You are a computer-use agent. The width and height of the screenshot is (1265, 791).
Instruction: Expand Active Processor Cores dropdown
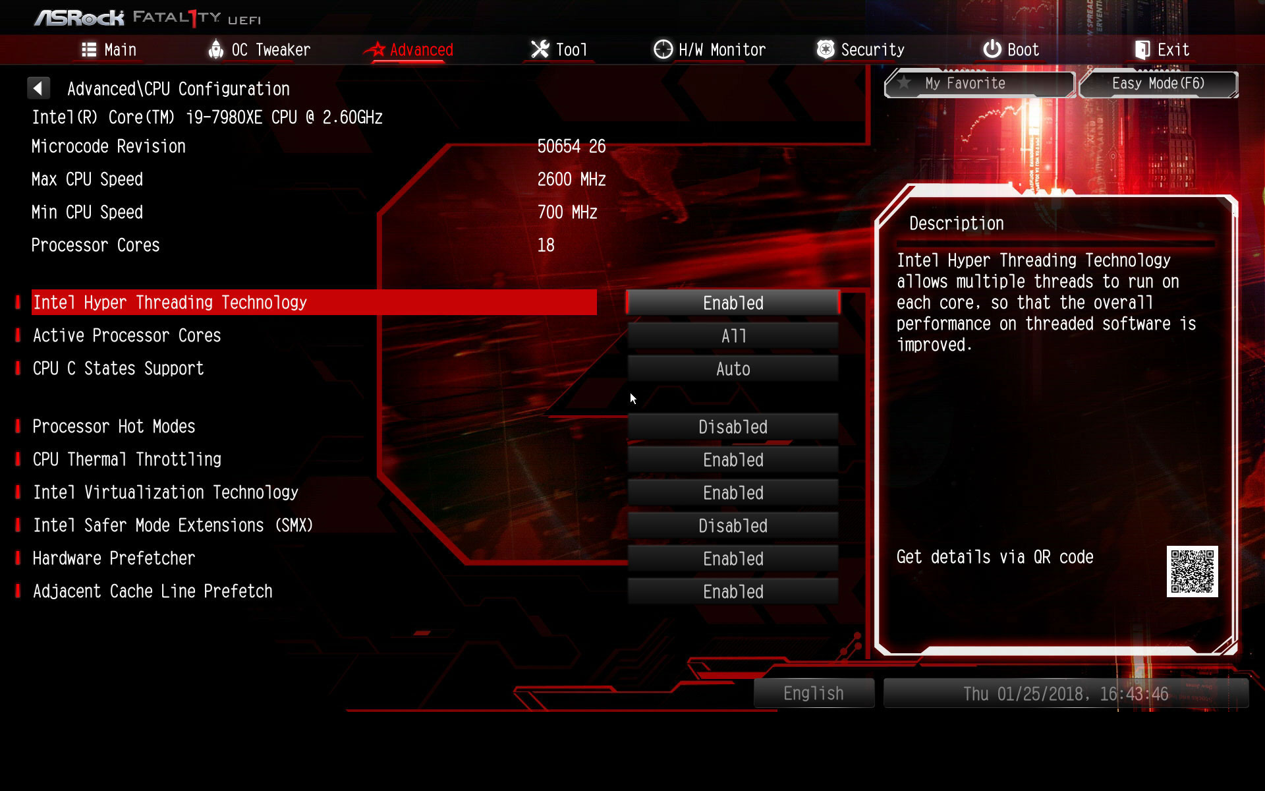point(732,336)
